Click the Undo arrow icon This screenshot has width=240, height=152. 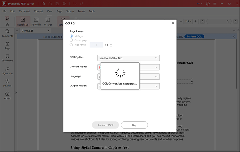pyautogui.click(x=75, y=3)
